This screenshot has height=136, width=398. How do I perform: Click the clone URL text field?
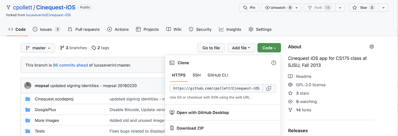[217, 88]
